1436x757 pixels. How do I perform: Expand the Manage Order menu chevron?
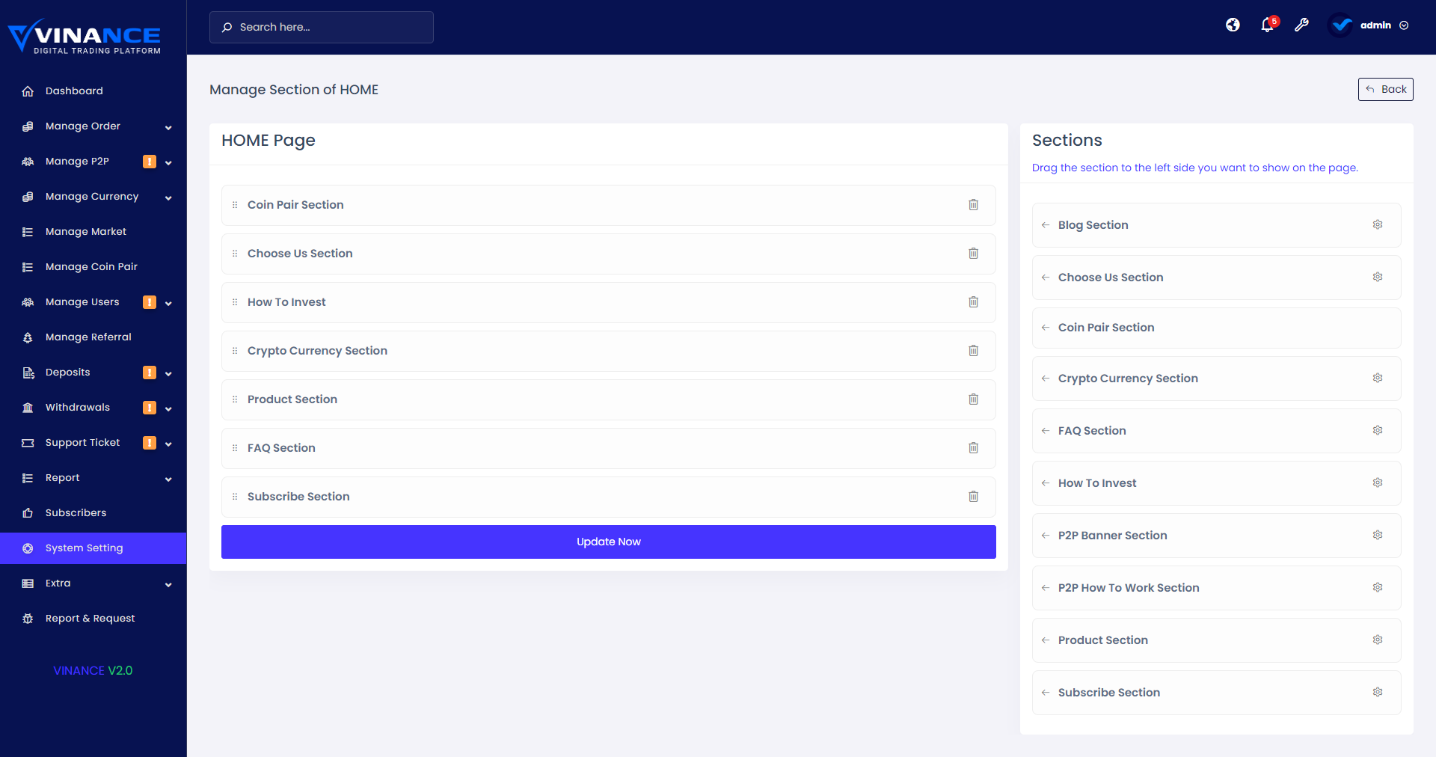(x=168, y=127)
